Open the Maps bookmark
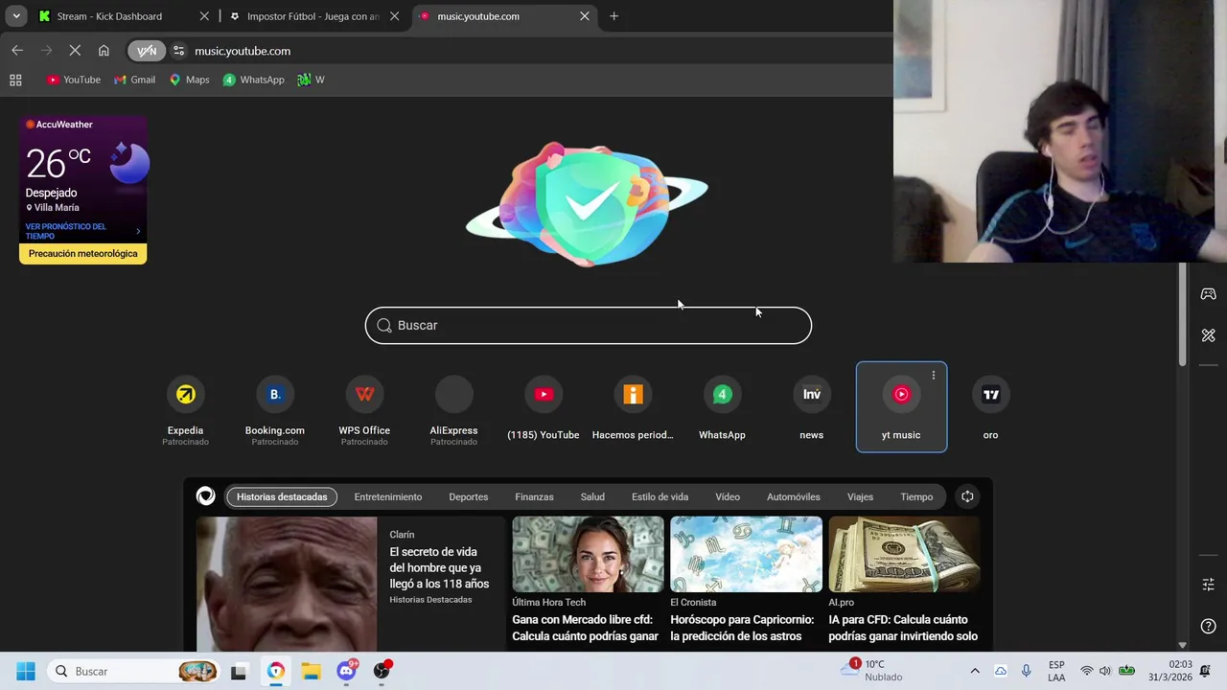This screenshot has width=1227, height=690. tap(189, 80)
